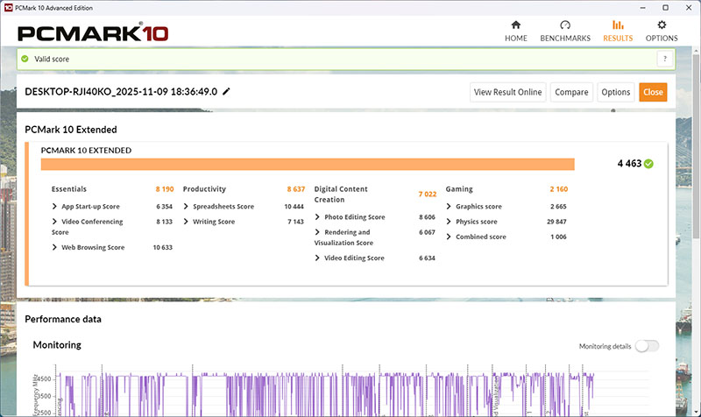Select the Results bar chart icon
Image resolution: width=701 pixels, height=417 pixels.
[618, 25]
